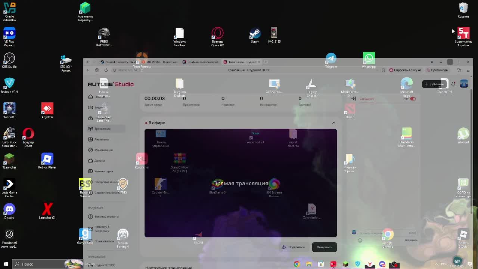Viewport: 478px width, 269px height.
Task: Open Roblox Player desktop shortcut
Action: tap(47, 161)
